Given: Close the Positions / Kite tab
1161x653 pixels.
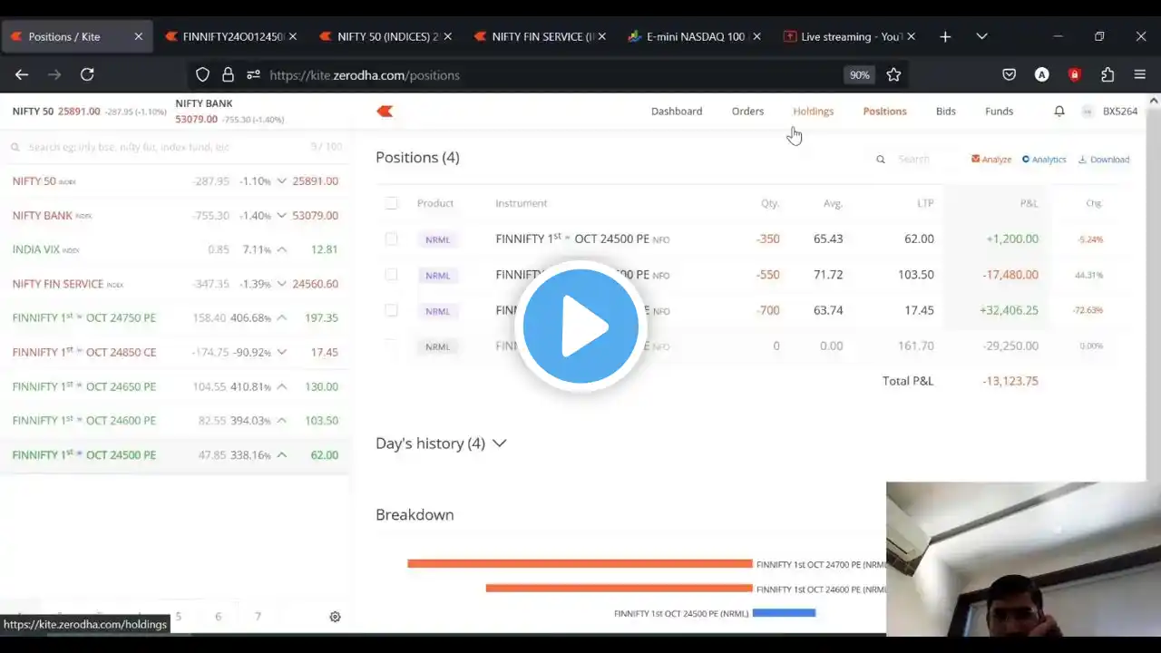Looking at the screenshot, I should click(138, 36).
